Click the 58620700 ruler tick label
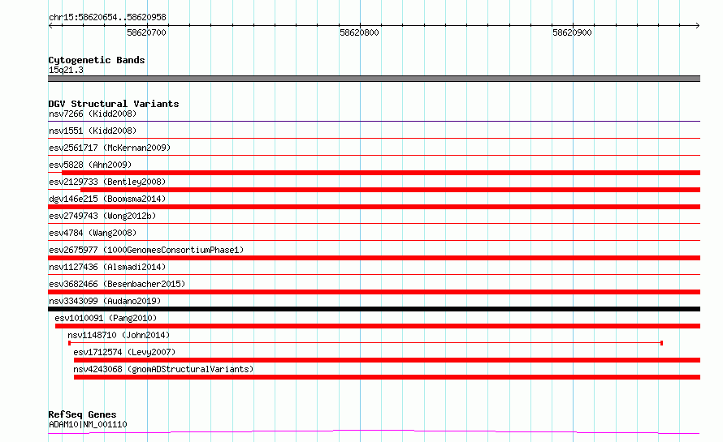The width and height of the screenshot is (723, 442). [x=146, y=32]
